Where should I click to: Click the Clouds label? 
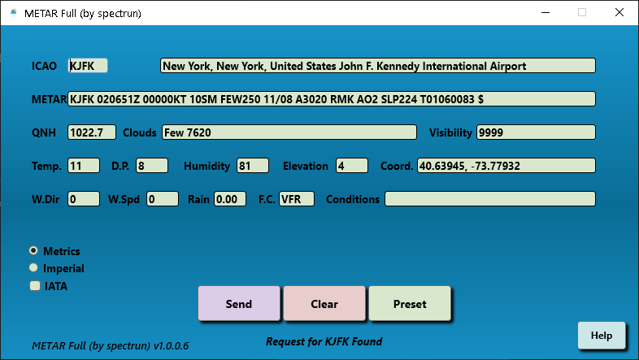coord(139,132)
